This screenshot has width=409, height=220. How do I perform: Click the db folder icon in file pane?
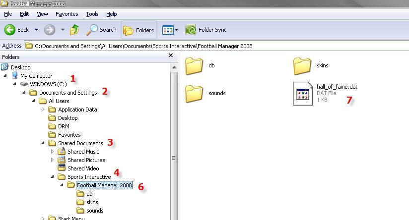click(x=194, y=66)
